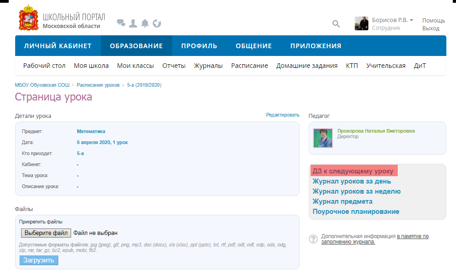Screen dimensions: 456x273
Task: Click Редактировать lesson details link
Action: coord(283,115)
